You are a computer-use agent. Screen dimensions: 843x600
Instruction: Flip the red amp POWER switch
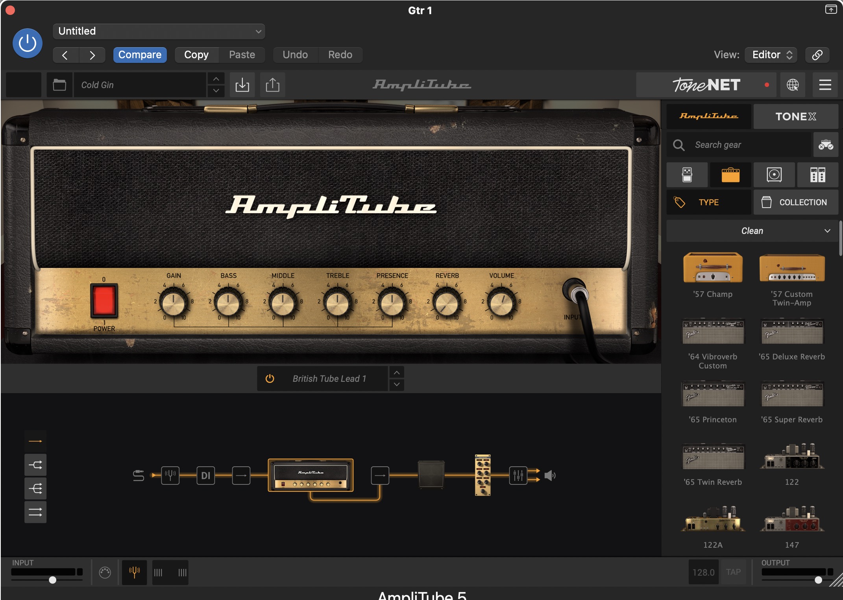(104, 301)
